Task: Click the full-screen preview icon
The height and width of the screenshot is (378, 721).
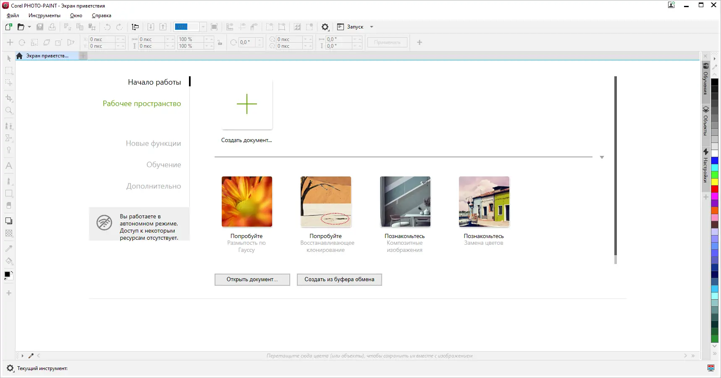Action: pyautogui.click(x=214, y=27)
